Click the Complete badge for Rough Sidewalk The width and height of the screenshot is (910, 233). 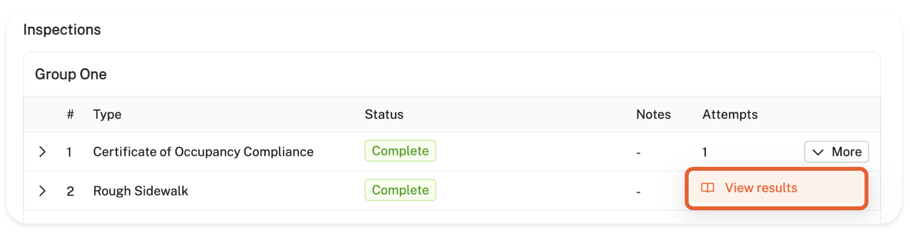tap(400, 190)
